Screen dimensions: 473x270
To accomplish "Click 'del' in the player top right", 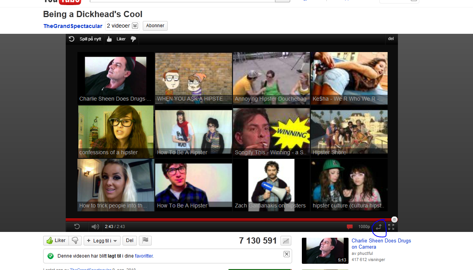I will pyautogui.click(x=391, y=39).
